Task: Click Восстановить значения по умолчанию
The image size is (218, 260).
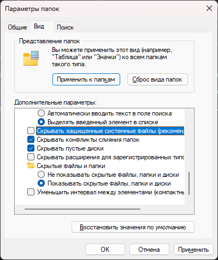Action: point(133,227)
